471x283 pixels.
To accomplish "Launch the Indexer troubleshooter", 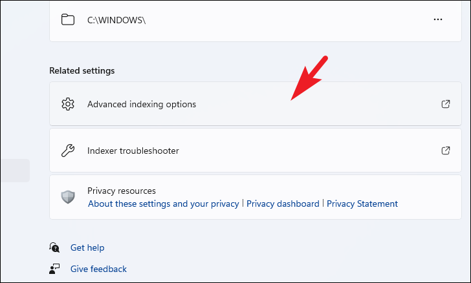I will [x=256, y=151].
